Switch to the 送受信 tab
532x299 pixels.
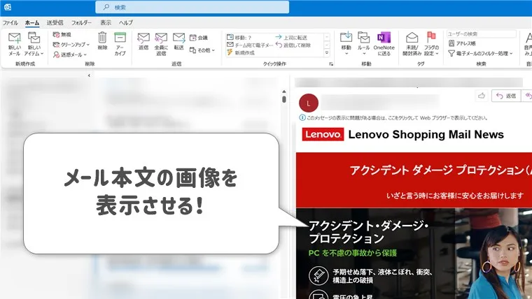pyautogui.click(x=55, y=22)
